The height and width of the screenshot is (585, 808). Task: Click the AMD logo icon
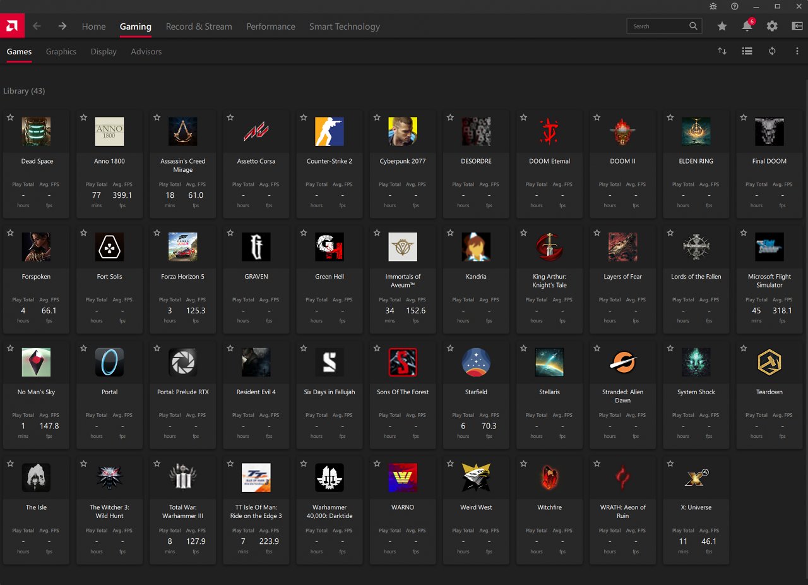coord(12,26)
